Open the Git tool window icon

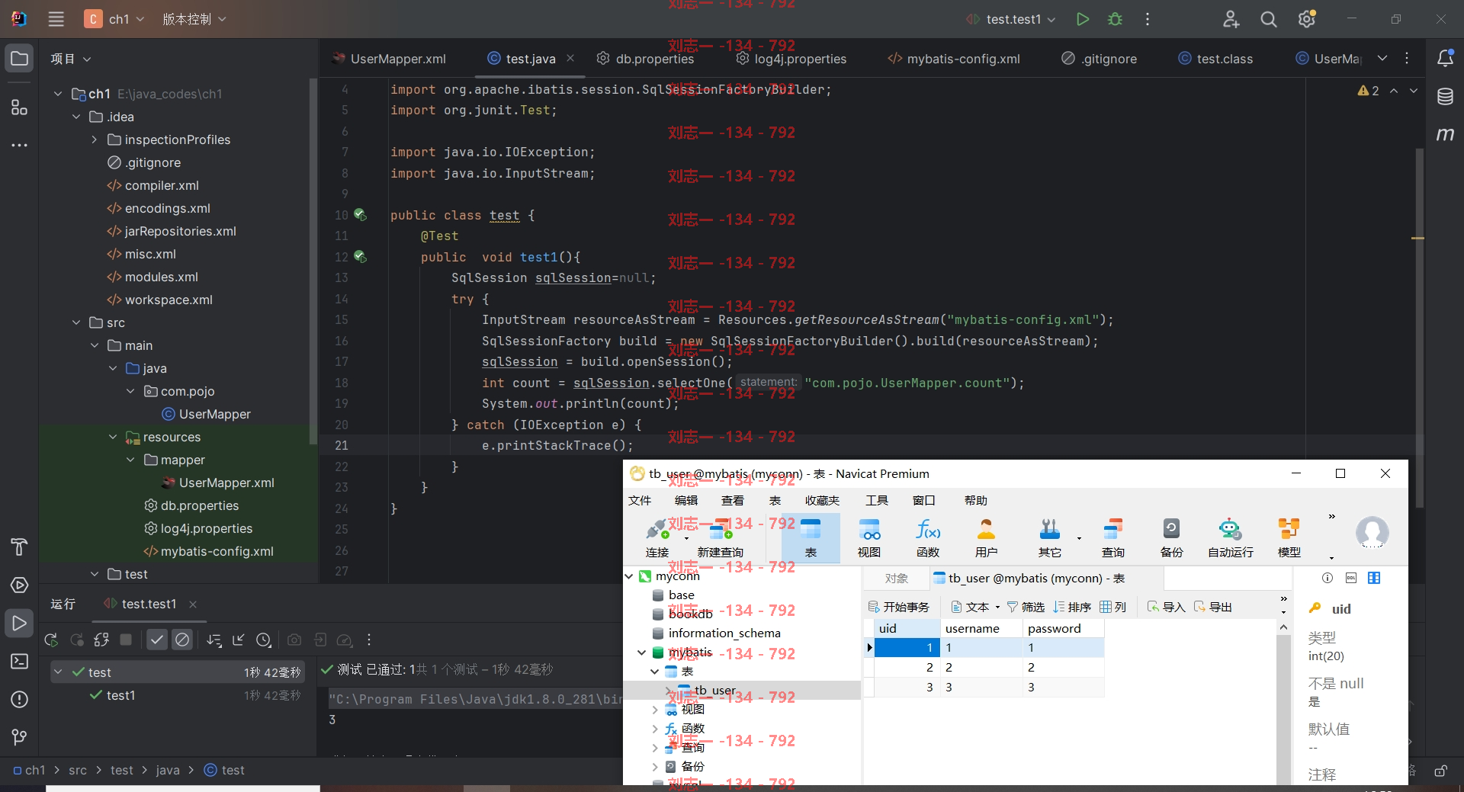click(20, 737)
